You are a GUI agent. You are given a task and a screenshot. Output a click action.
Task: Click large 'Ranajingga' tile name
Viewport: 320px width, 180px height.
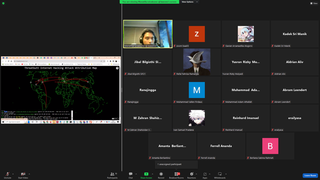pos(148,90)
